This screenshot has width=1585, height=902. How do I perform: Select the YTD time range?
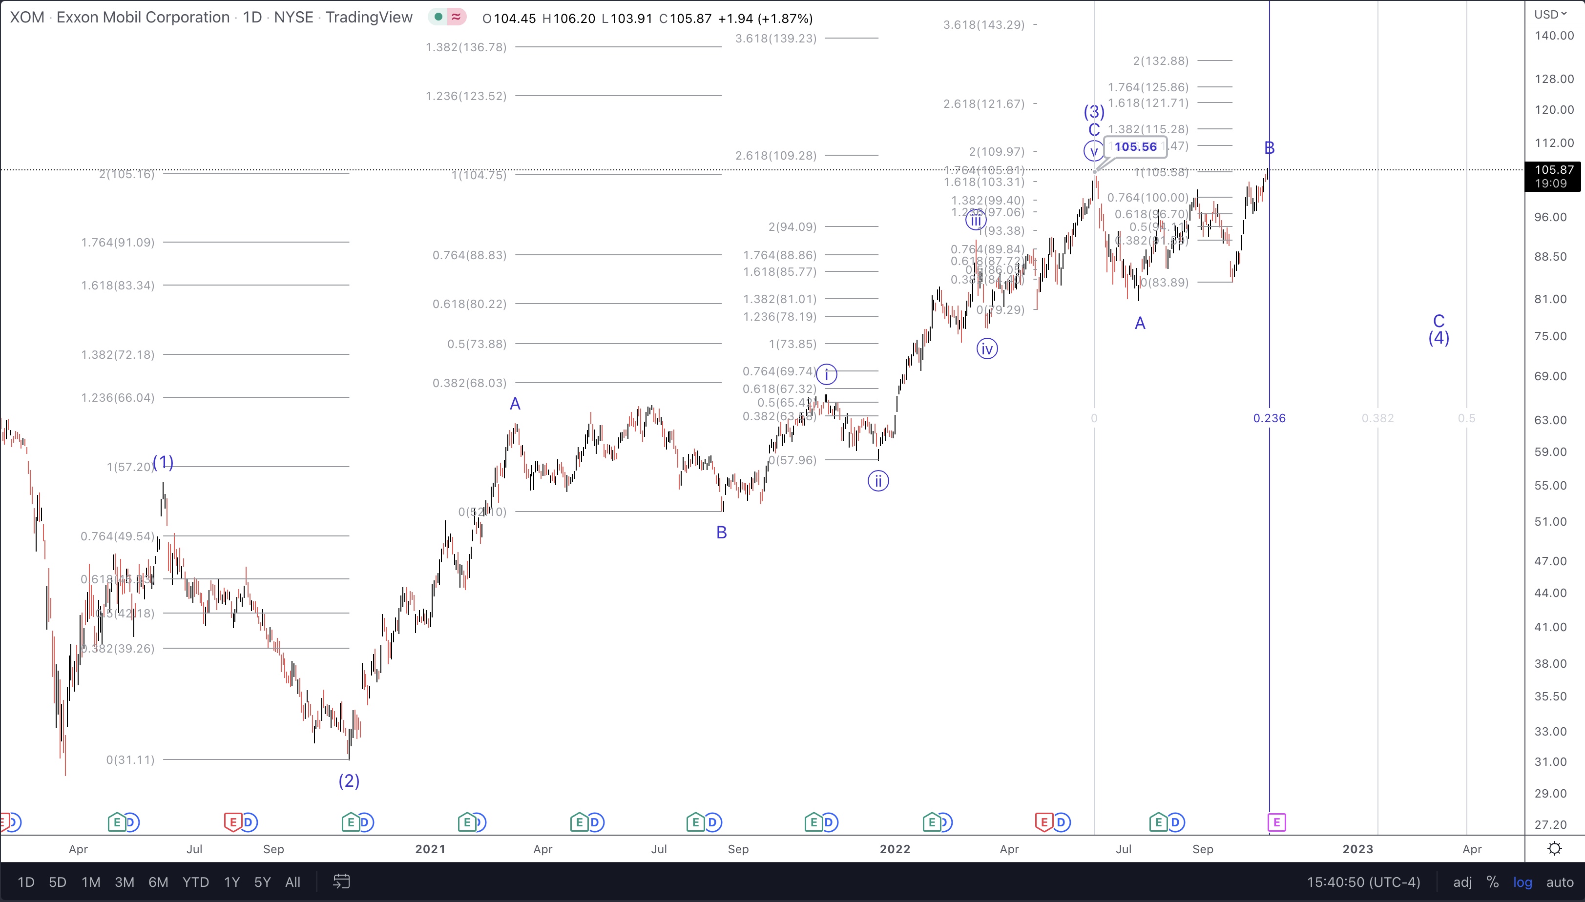click(x=196, y=882)
